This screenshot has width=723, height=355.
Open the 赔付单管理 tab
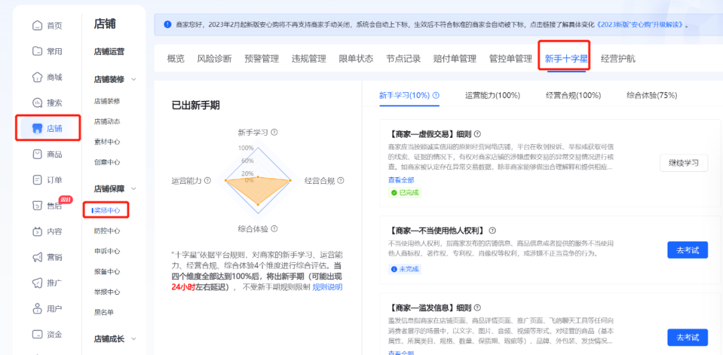point(455,58)
